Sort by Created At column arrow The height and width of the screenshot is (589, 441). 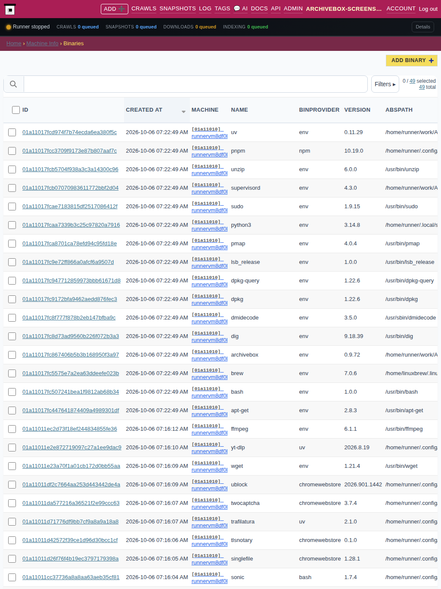coord(183,112)
